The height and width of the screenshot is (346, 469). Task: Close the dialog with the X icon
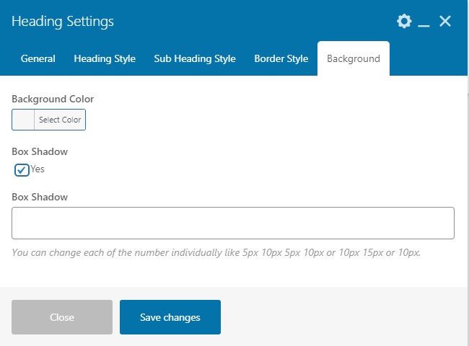(x=445, y=22)
